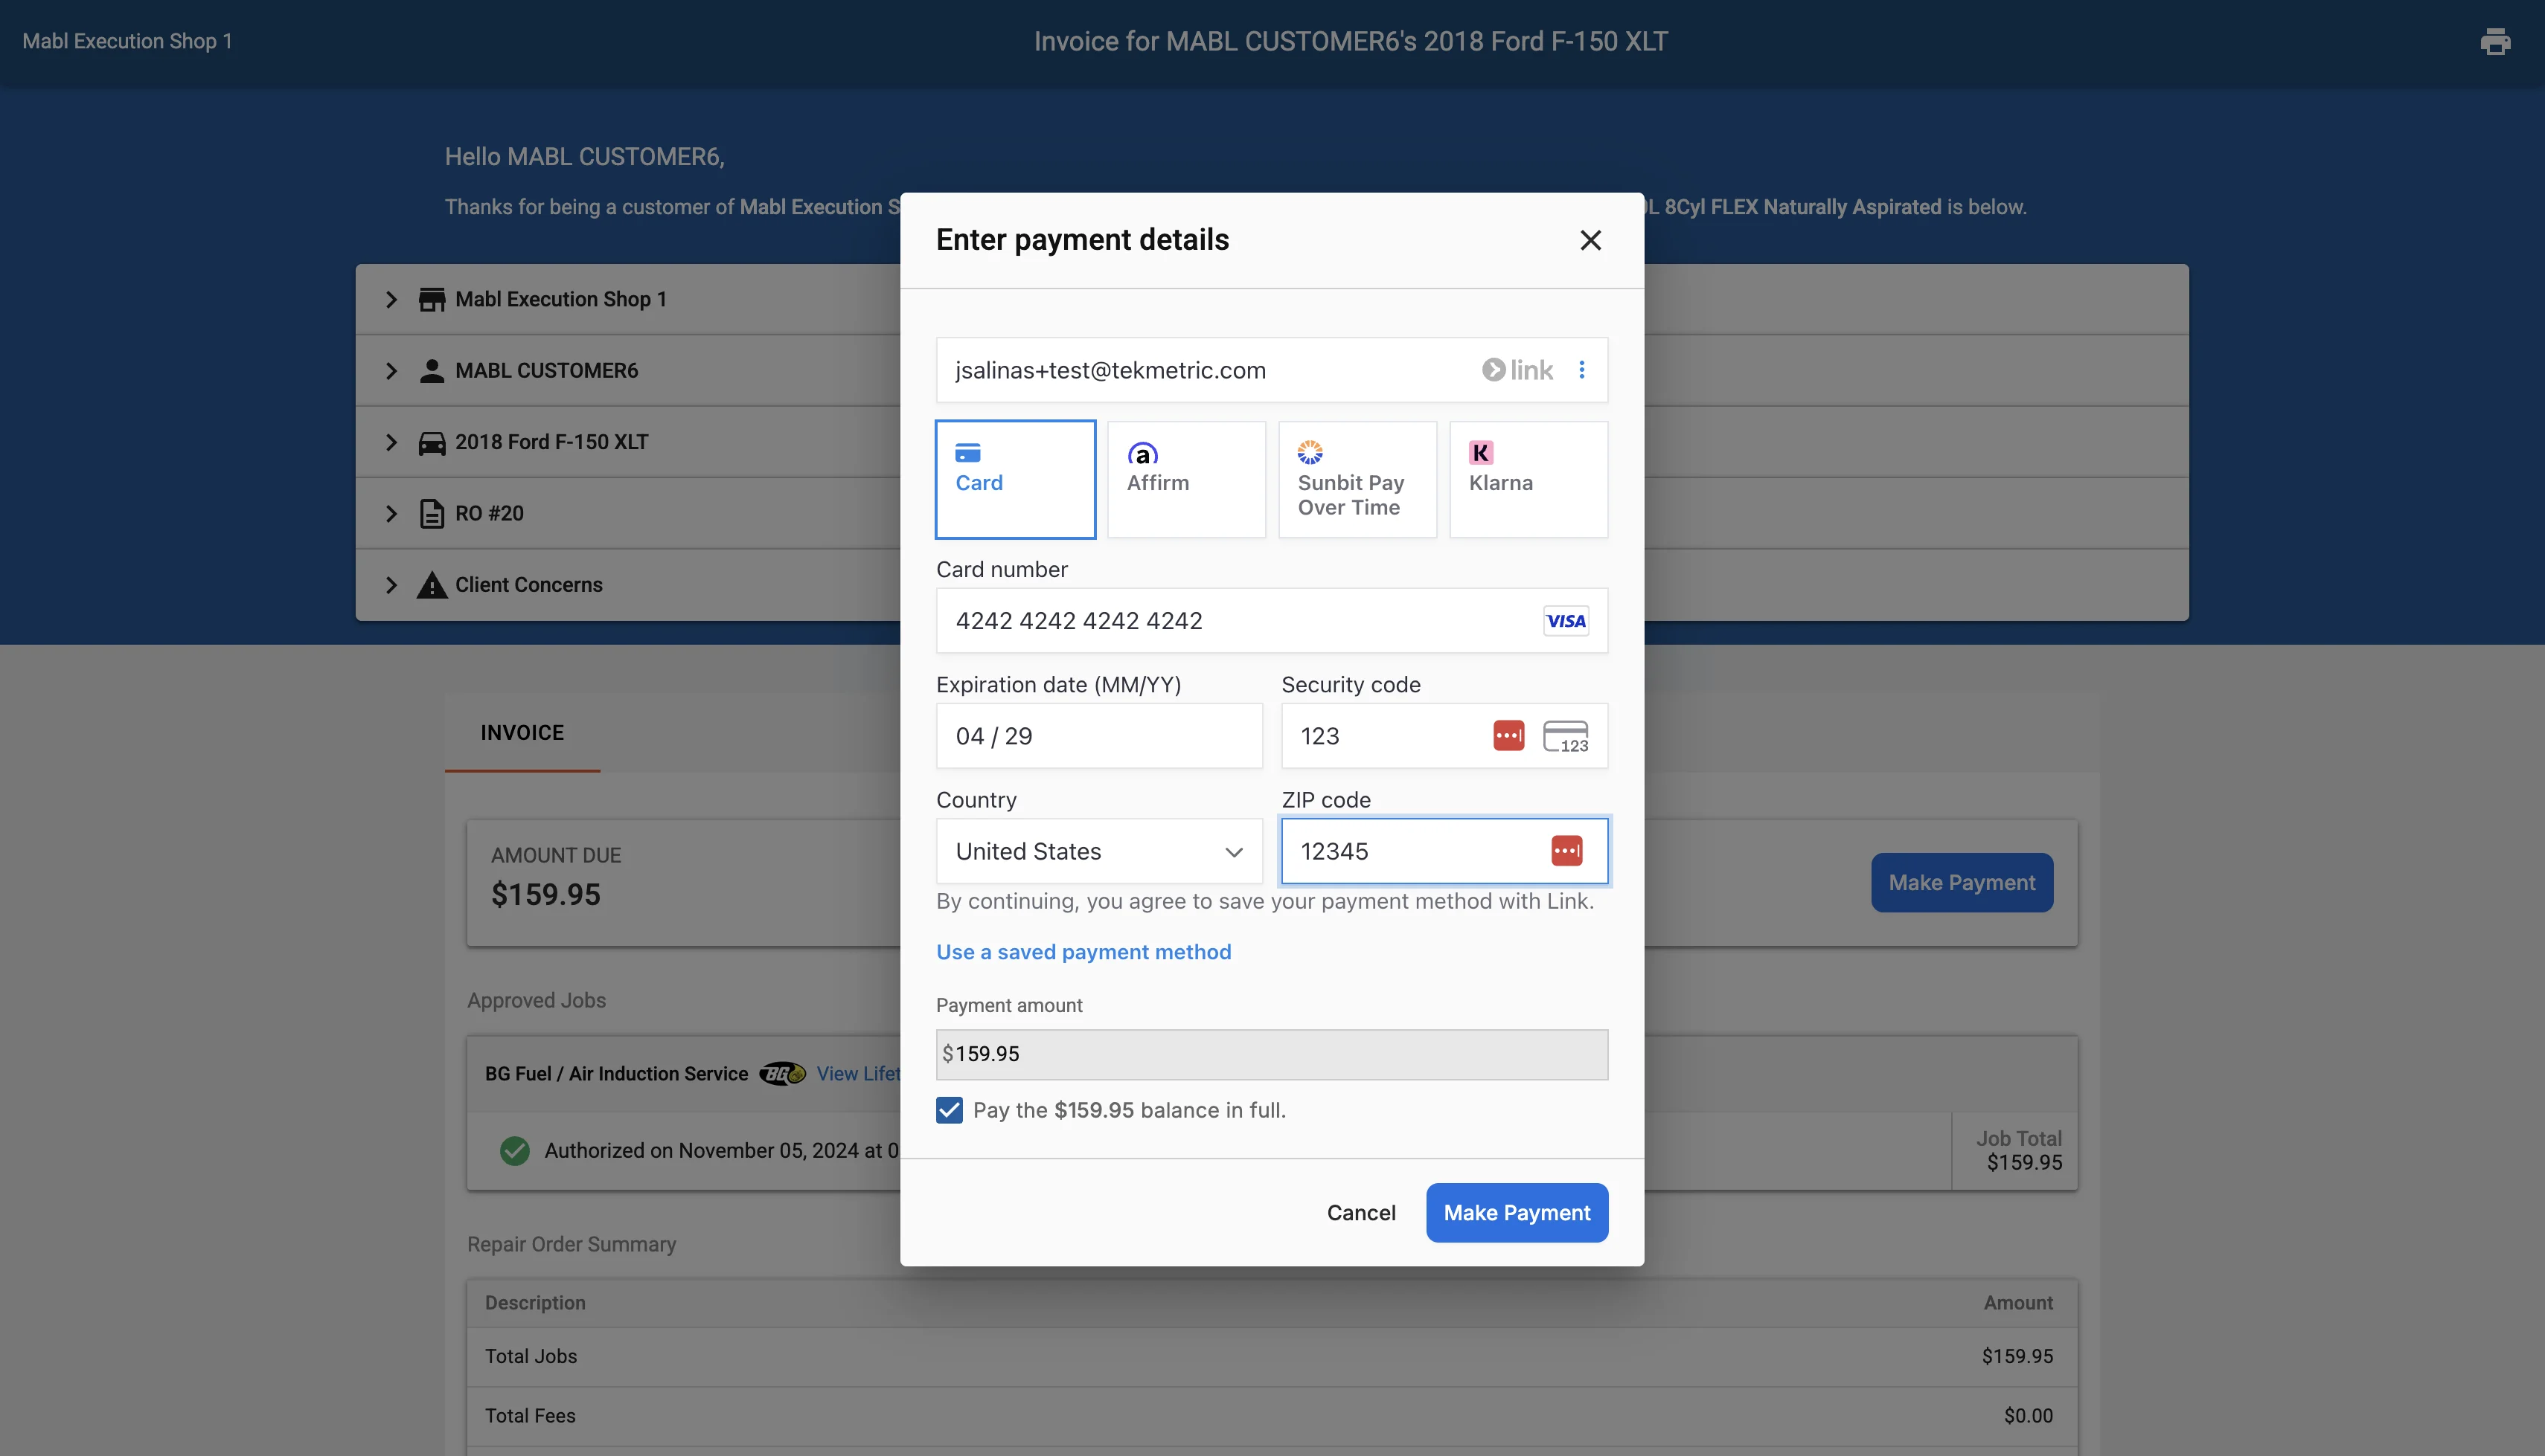
Task: Click the green authorized checkmark icon
Action: (514, 1151)
